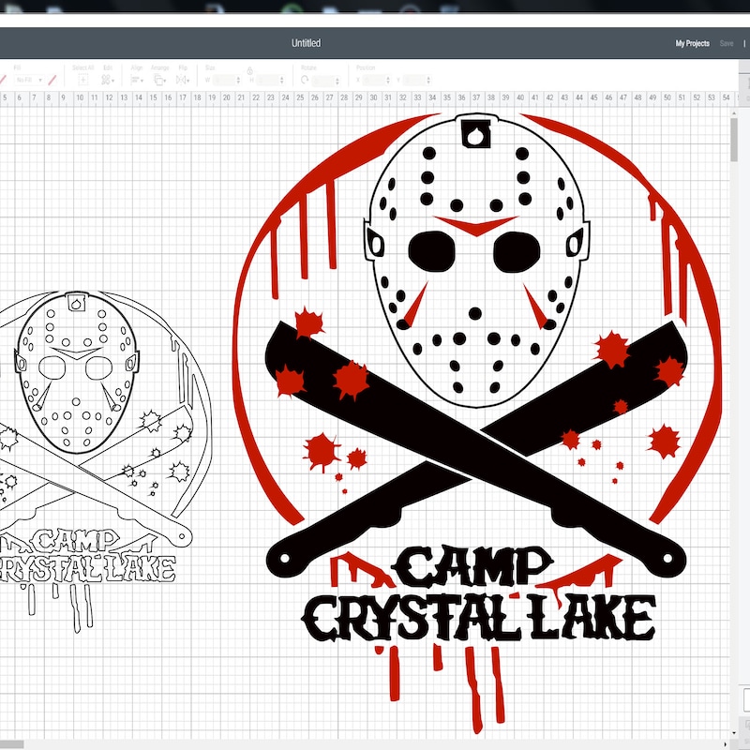Click the Align tool icon
The width and height of the screenshot is (750, 750).
click(x=134, y=78)
